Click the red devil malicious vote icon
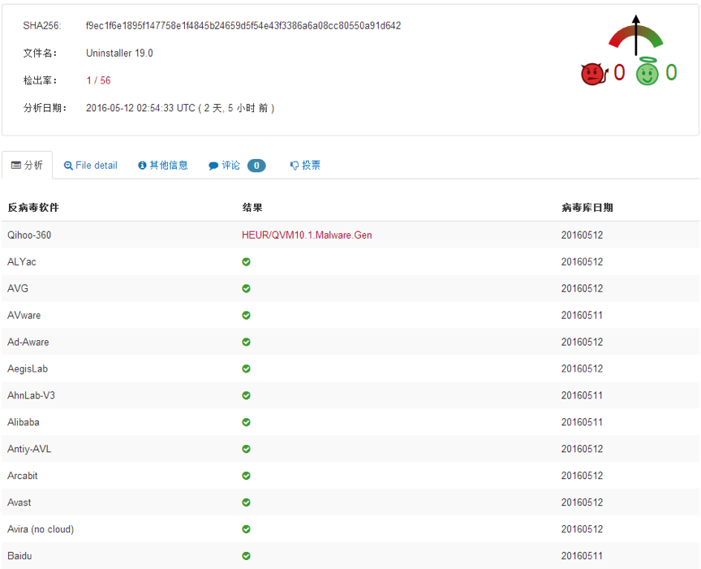Viewport: 701px width, 569px height. [595, 74]
